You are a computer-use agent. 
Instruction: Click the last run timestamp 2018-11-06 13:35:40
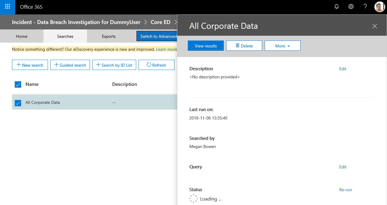tap(208, 118)
